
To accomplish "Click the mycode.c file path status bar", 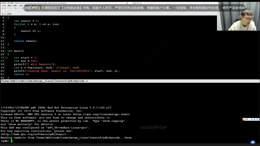I will coord(44,81).
